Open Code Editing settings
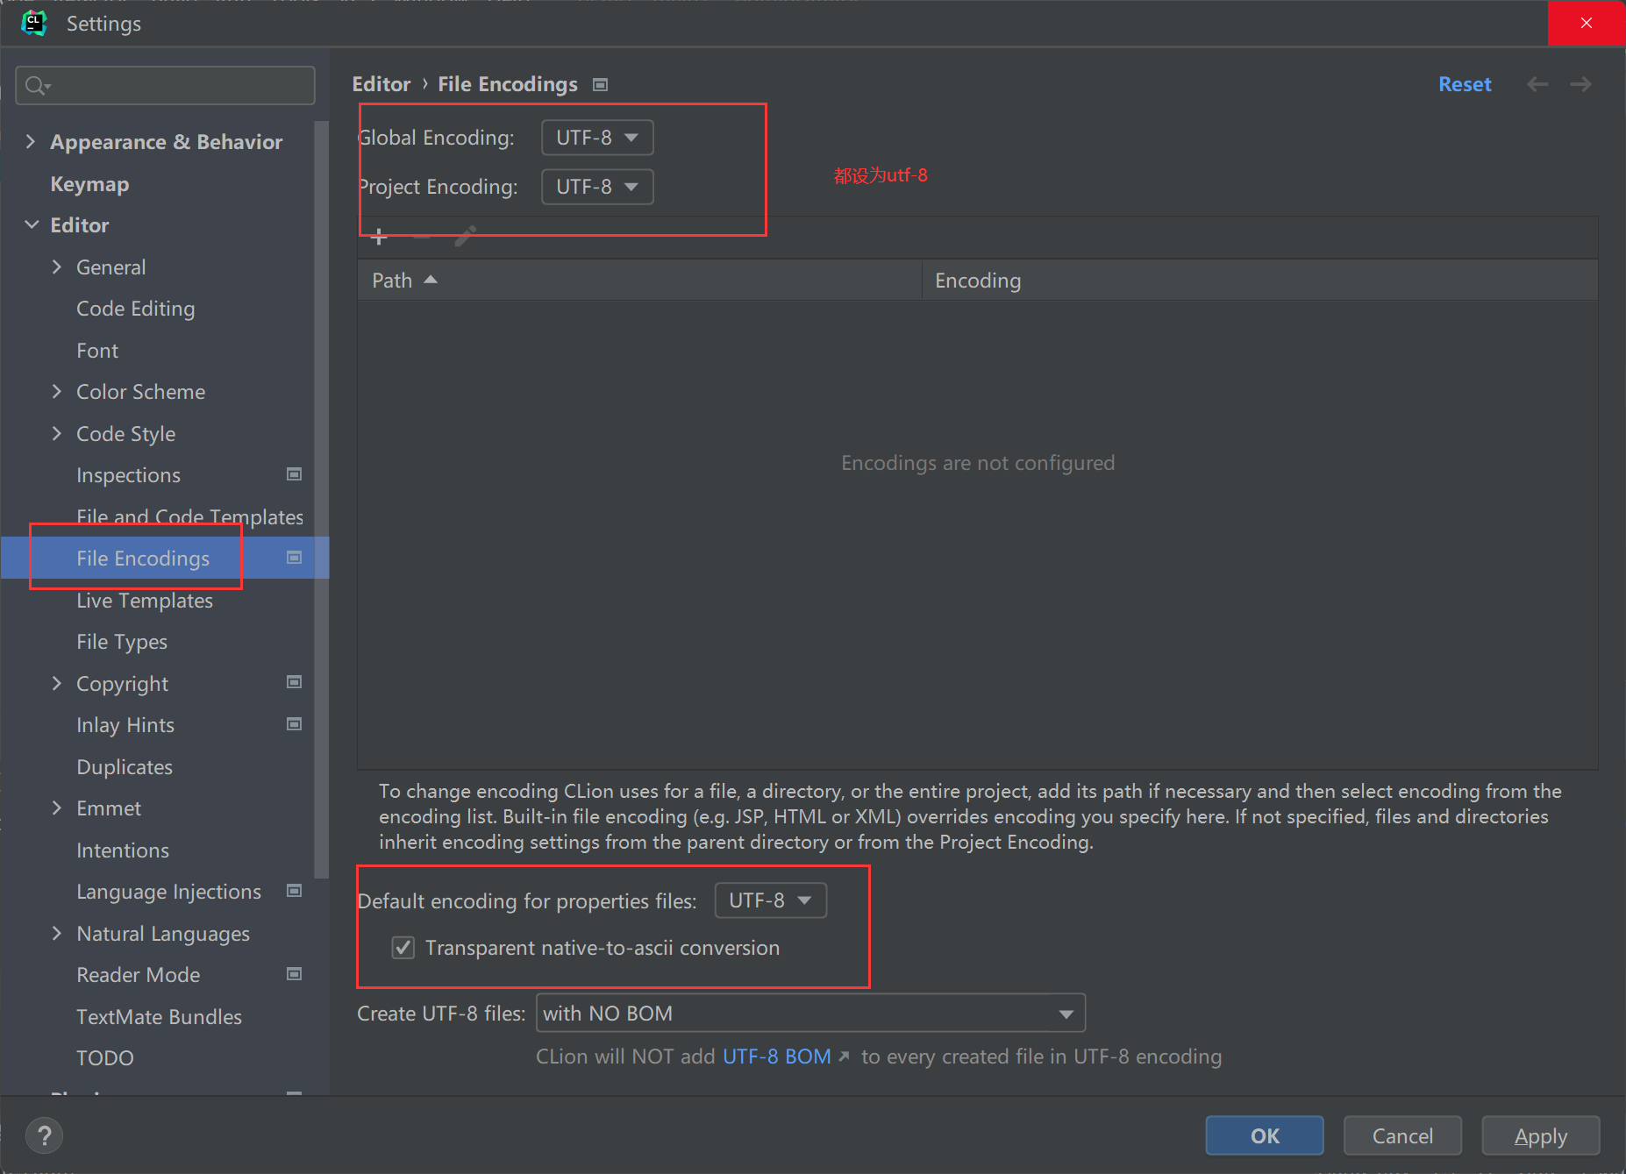Image resolution: width=1626 pixels, height=1174 pixels. click(x=135, y=309)
